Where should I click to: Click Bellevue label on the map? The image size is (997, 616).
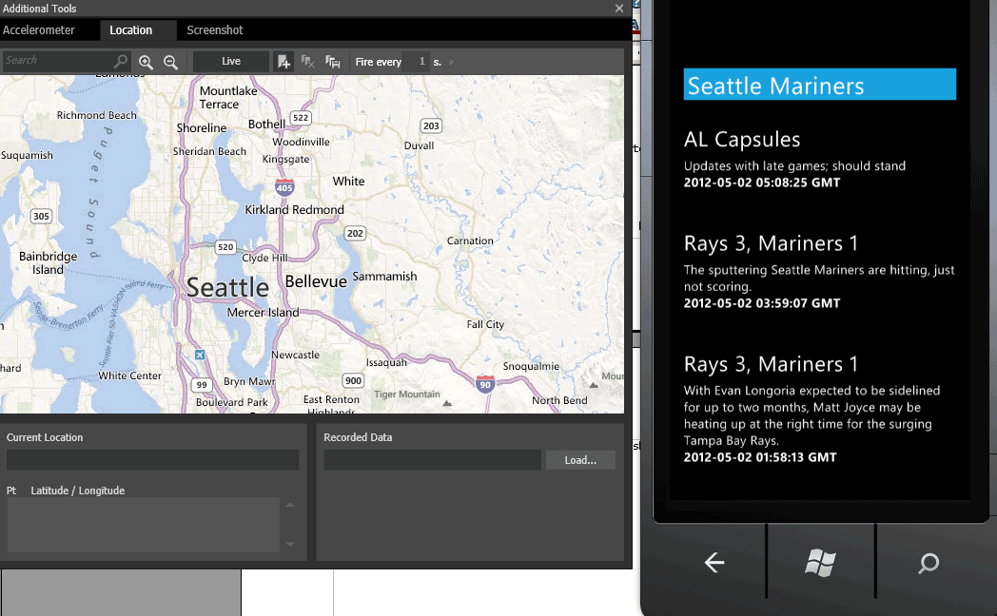coord(316,281)
